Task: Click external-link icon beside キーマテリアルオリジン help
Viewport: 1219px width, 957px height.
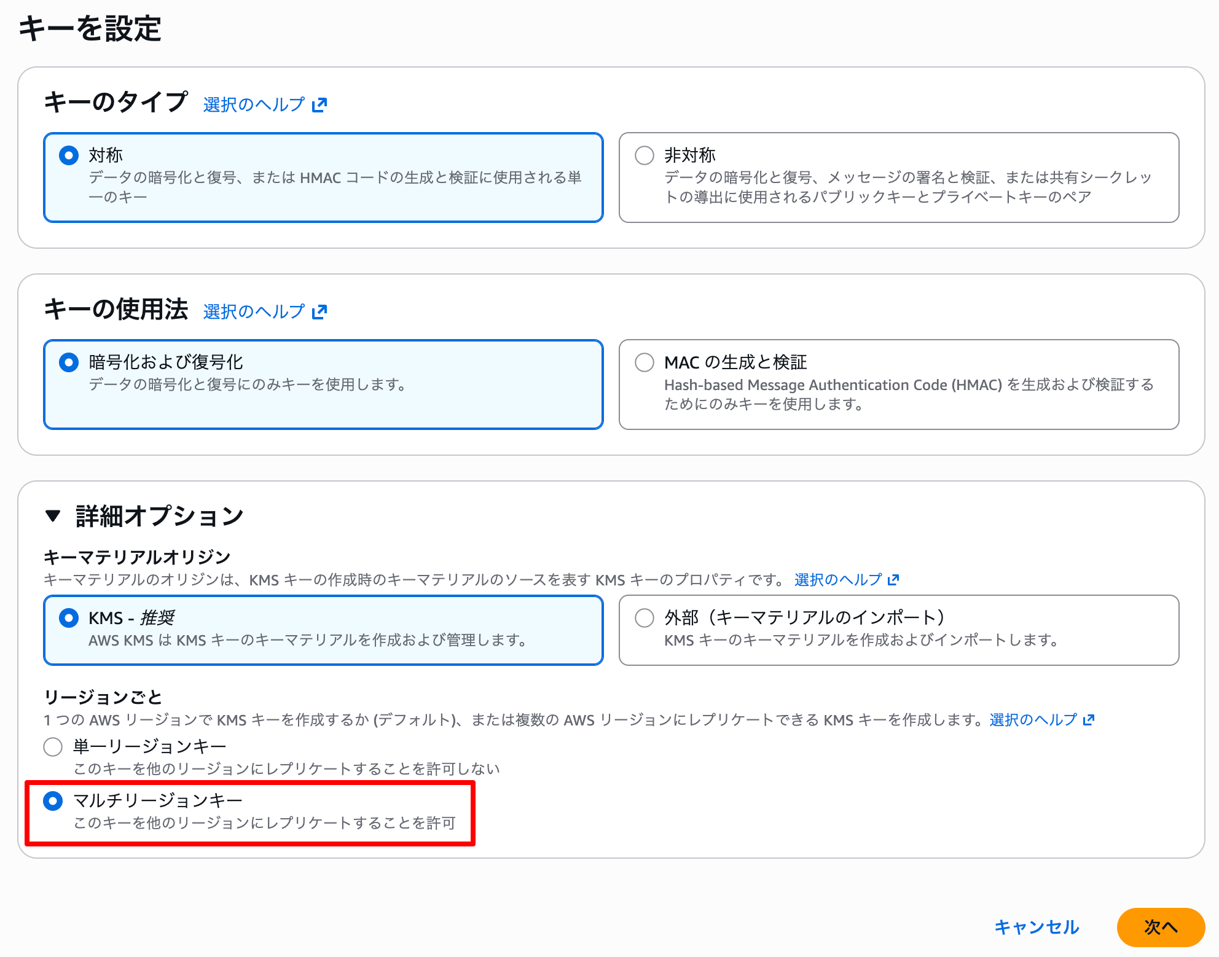Action: pyautogui.click(x=893, y=580)
